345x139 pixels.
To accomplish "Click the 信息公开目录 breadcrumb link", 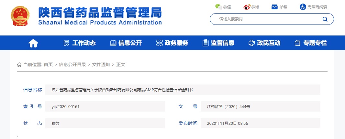I will [x=72, y=65].
